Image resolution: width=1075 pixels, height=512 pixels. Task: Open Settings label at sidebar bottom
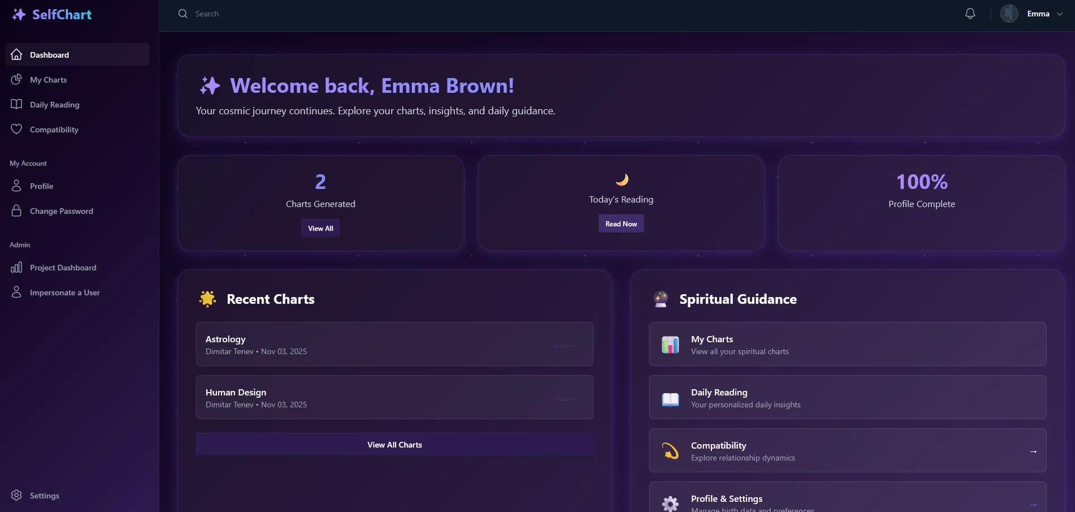[x=45, y=496]
